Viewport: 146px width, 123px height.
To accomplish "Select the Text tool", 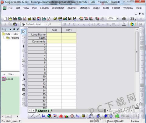I will 23,75.
